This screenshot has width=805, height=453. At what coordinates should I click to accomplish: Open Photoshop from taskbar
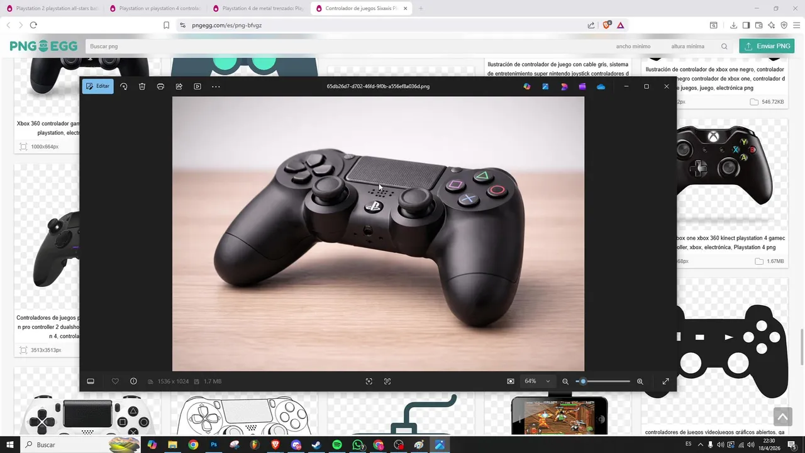click(214, 445)
